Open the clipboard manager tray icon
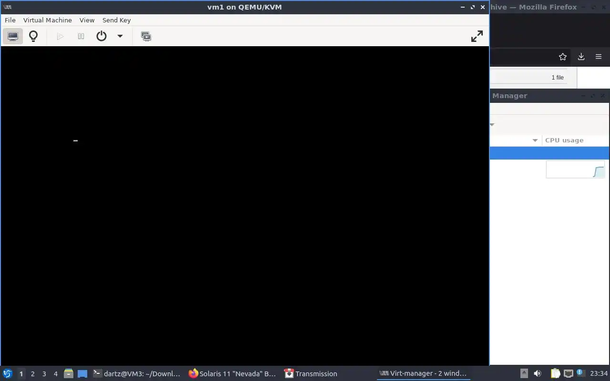610x381 pixels. pyautogui.click(x=555, y=373)
